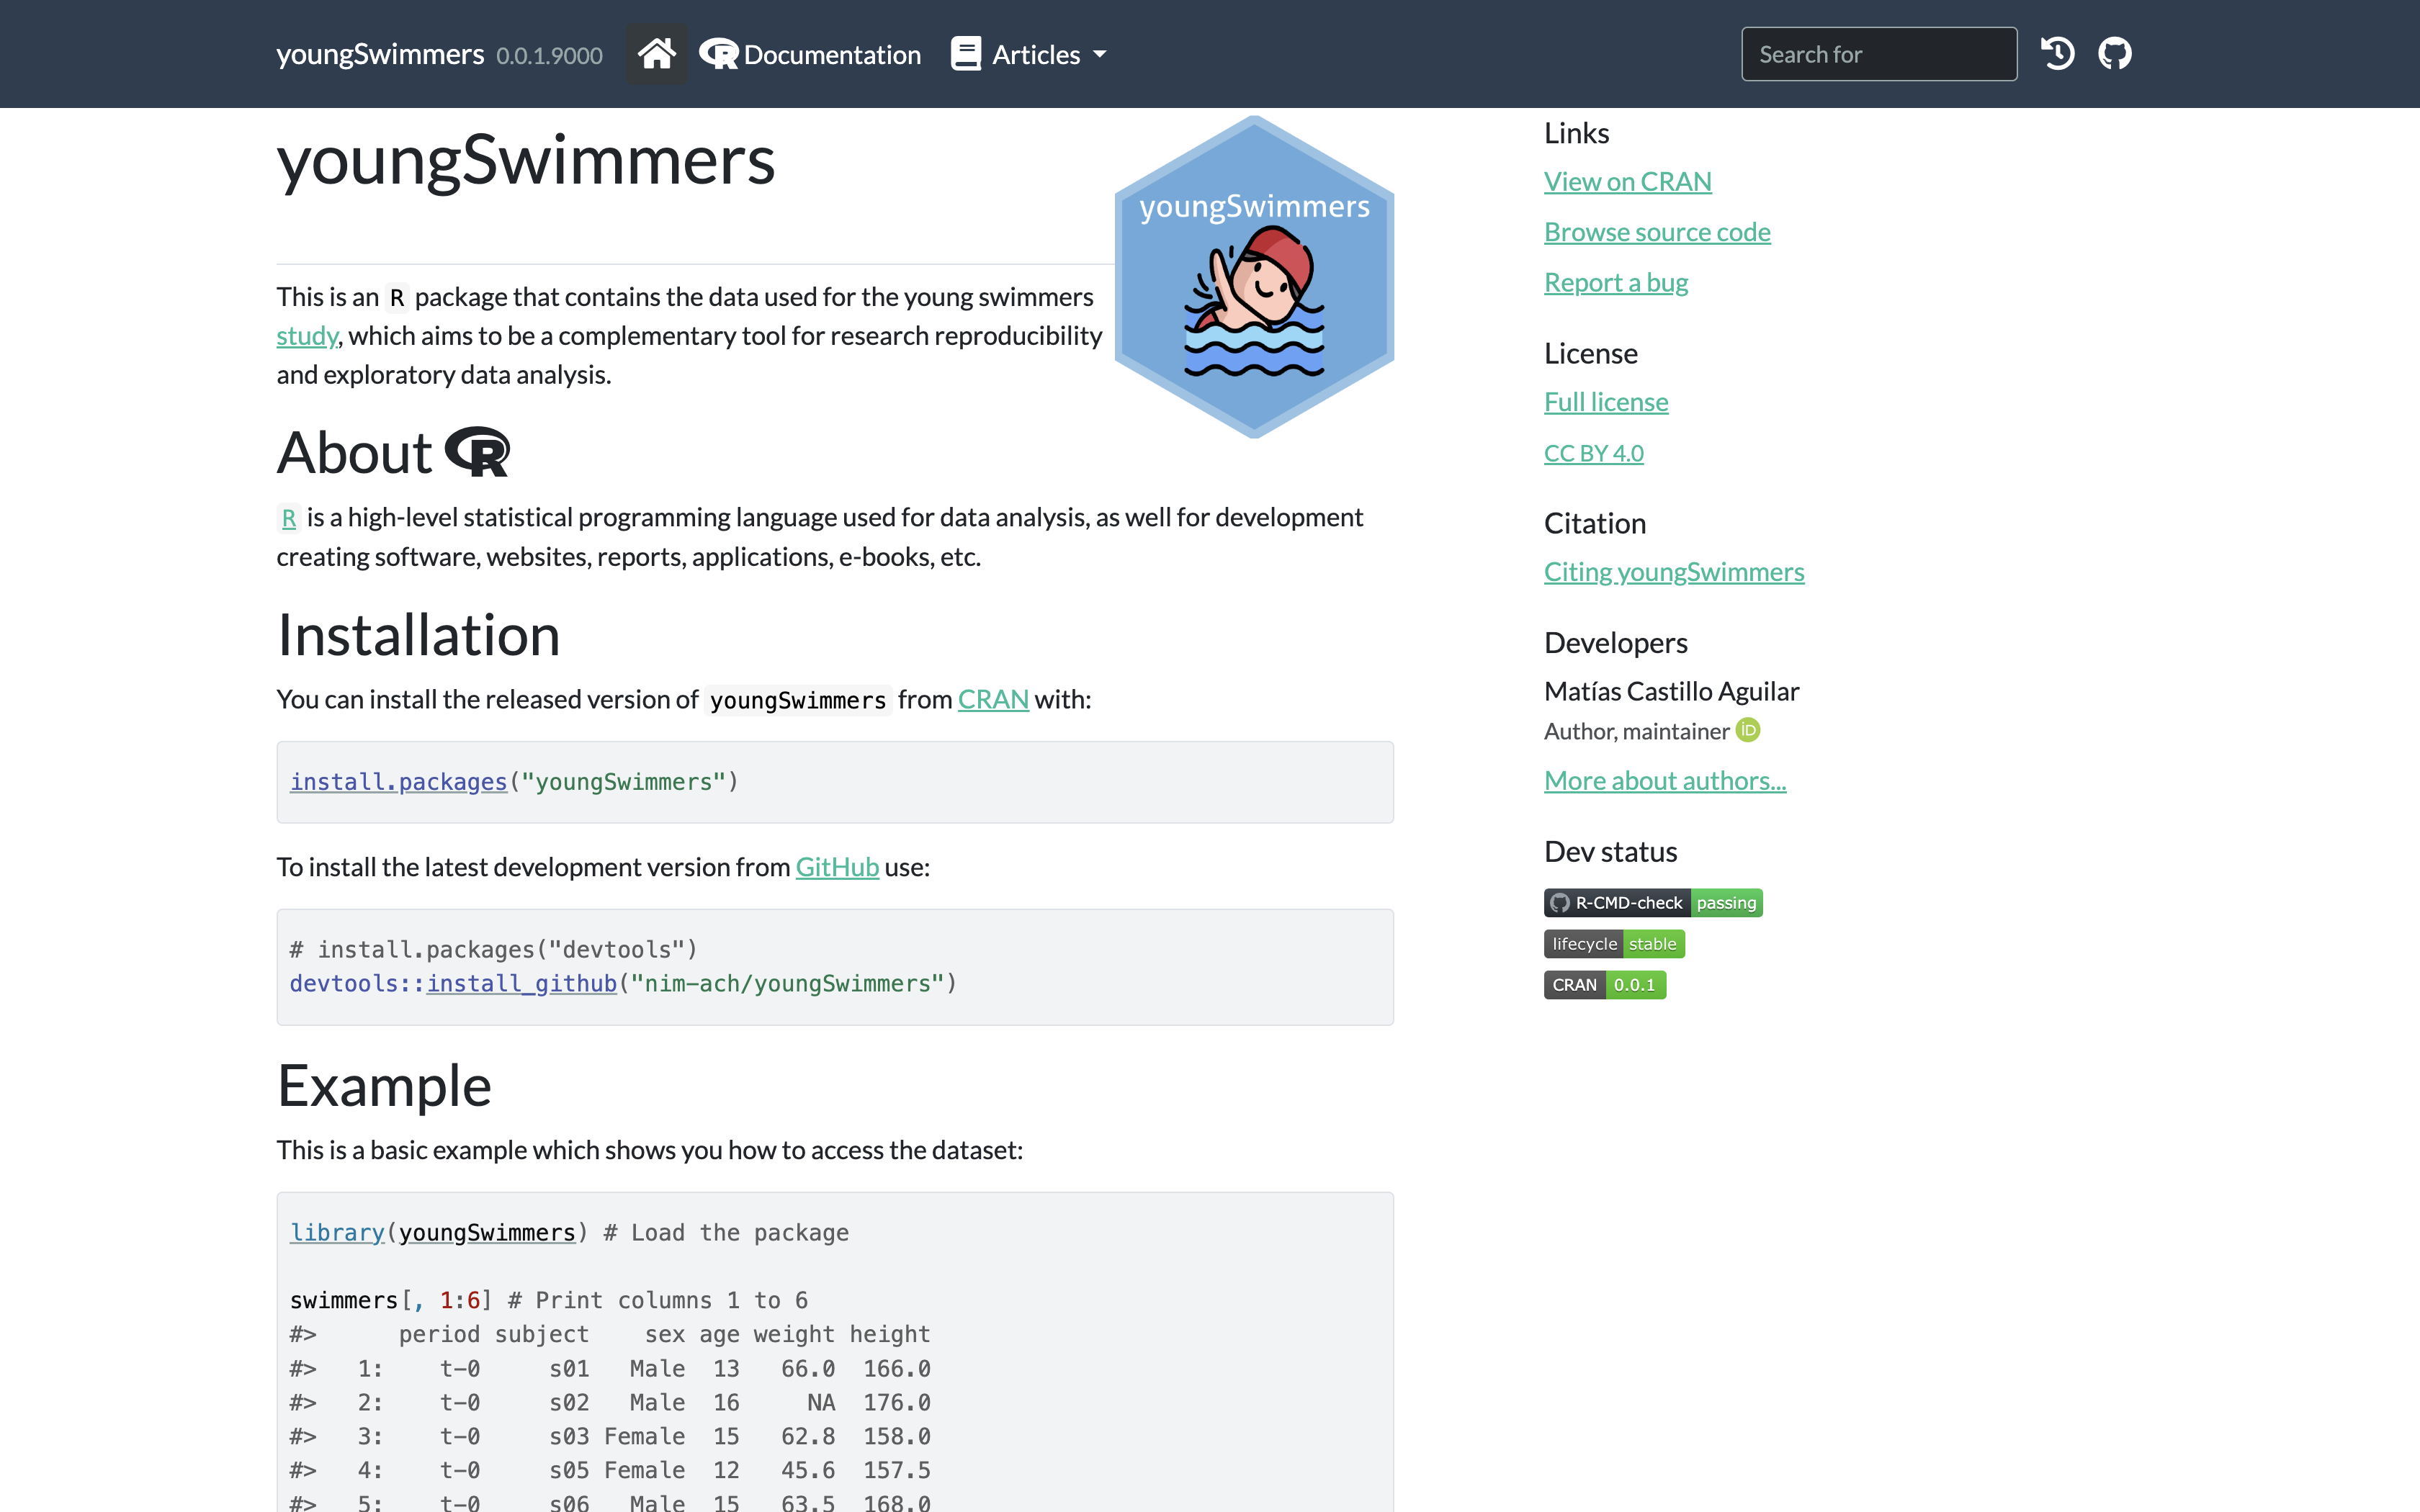The image size is (2420, 1512).
Task: Click the install_github function link
Action: pyautogui.click(x=521, y=984)
